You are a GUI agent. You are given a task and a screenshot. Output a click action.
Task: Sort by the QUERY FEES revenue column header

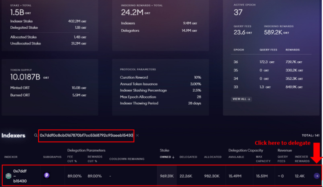tap(283, 159)
